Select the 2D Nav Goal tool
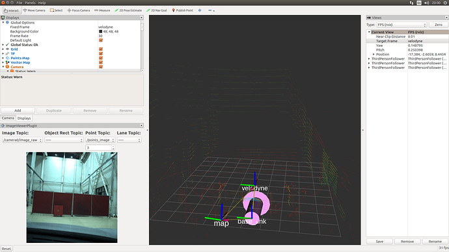This screenshot has height=252, width=449. (x=157, y=10)
